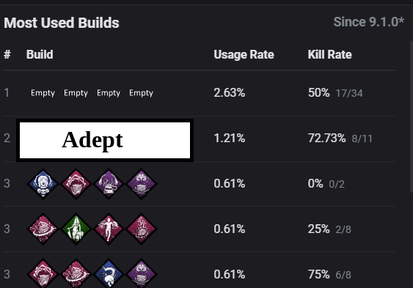The image size is (413, 288).
Task: Open the purple jacket perk icon
Action: (109, 184)
